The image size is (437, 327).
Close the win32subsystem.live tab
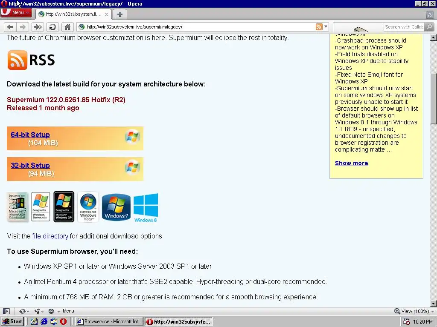(106, 14)
